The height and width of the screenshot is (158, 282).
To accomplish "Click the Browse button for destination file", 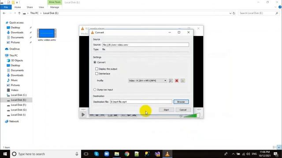I will [181, 102].
